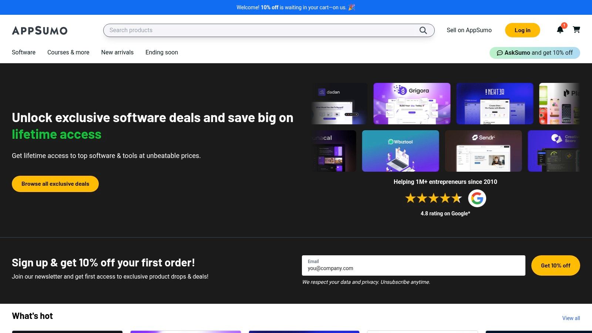Open AskSumo and get 10% off
Image resolution: width=592 pixels, height=333 pixels.
535,53
